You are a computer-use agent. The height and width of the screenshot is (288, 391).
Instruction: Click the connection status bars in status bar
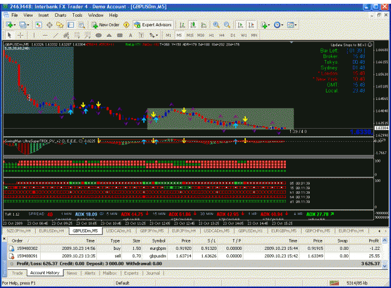(334, 283)
